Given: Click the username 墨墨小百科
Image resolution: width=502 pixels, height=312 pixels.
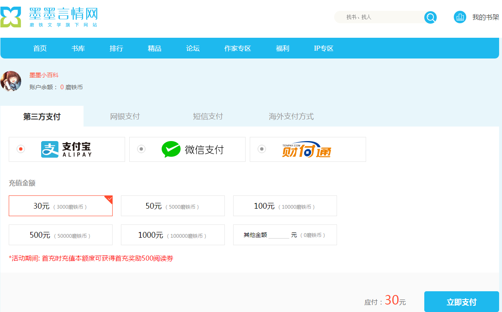Looking at the screenshot, I should [x=44, y=75].
